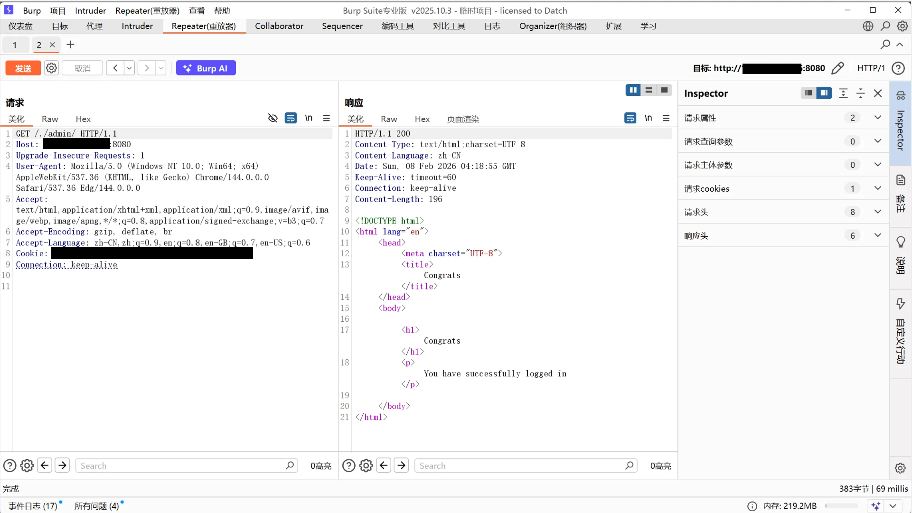Select HTTP/1 protocol button
The width and height of the screenshot is (912, 513).
871,68
